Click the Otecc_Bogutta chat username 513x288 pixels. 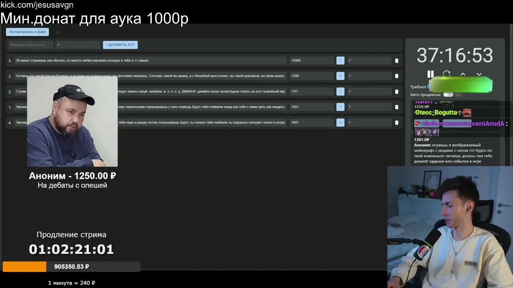coord(436,113)
